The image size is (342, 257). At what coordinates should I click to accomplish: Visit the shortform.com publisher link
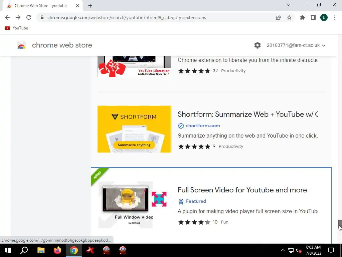[203, 126]
